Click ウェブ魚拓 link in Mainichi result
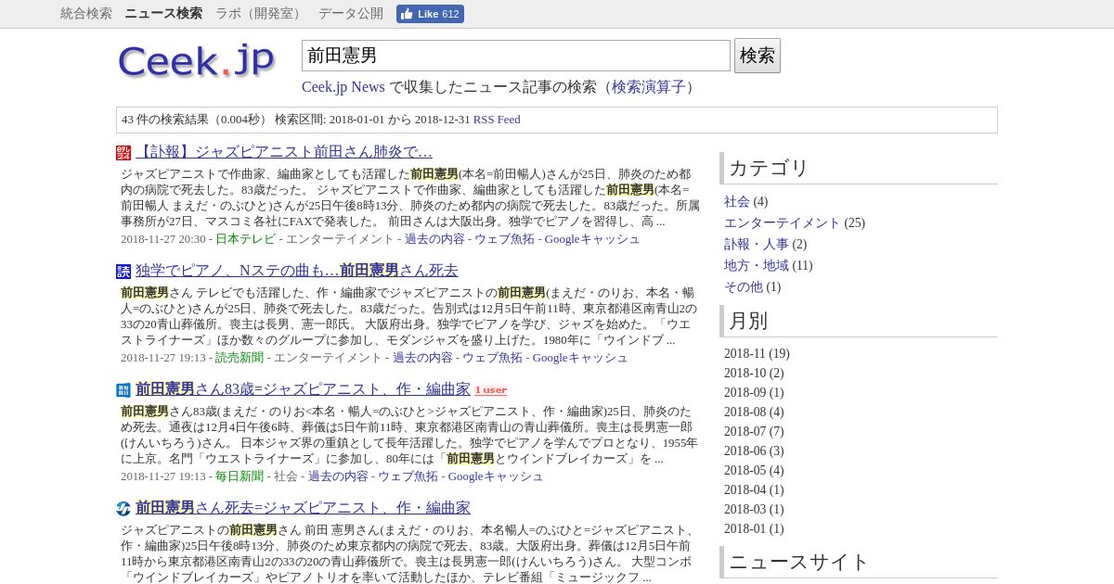This screenshot has width=1114, height=584. [x=408, y=476]
